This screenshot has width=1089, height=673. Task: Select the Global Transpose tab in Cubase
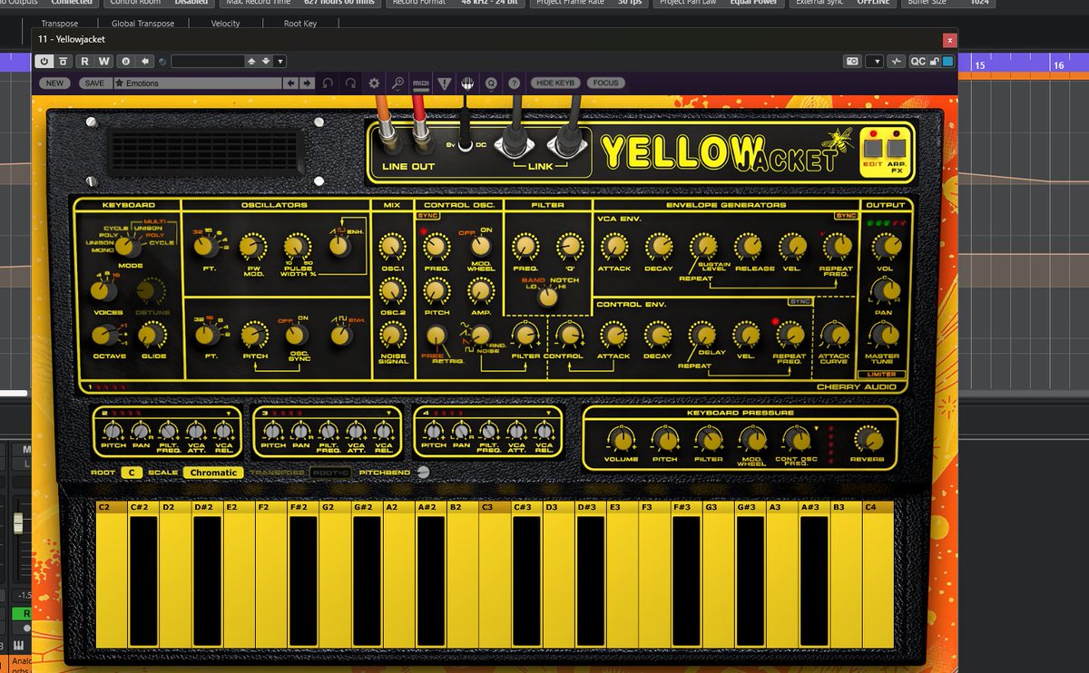(x=142, y=24)
